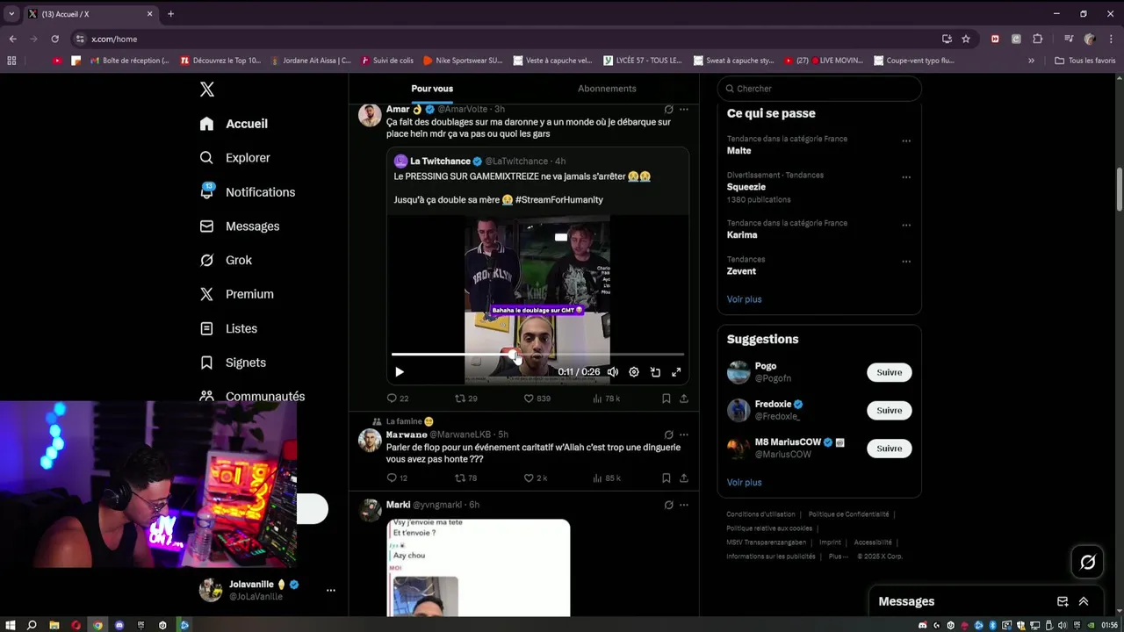The height and width of the screenshot is (632, 1124).
Task: Seek the video progress bar
Action: [537, 355]
